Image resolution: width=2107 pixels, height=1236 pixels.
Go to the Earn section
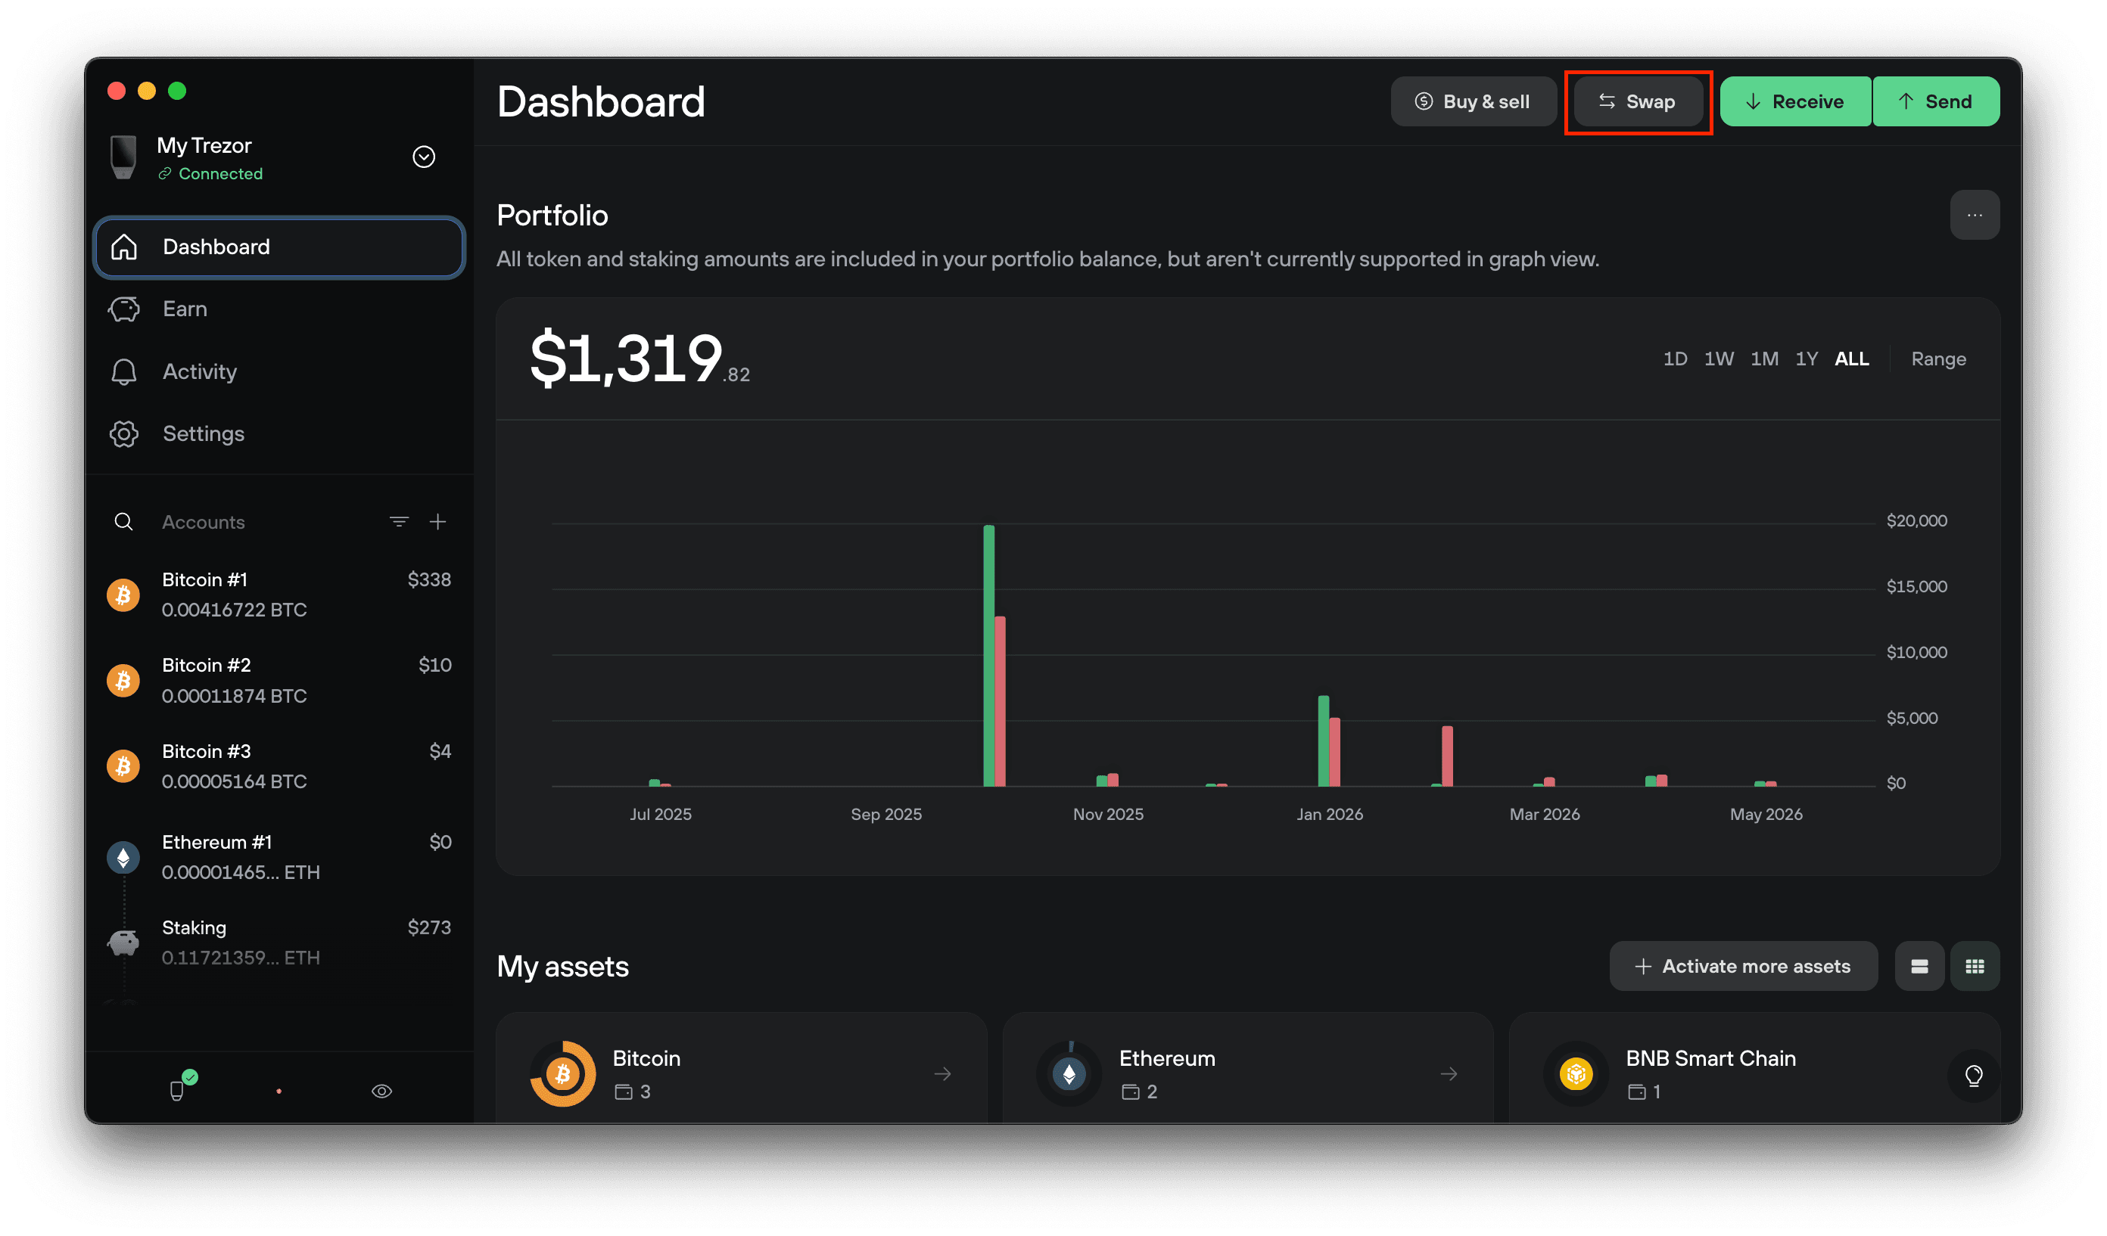(x=279, y=309)
